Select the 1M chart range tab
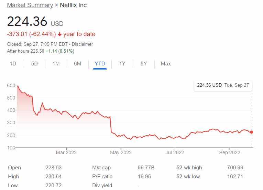Image resolution: width=263 pixels, height=190 pixels. click(x=56, y=64)
